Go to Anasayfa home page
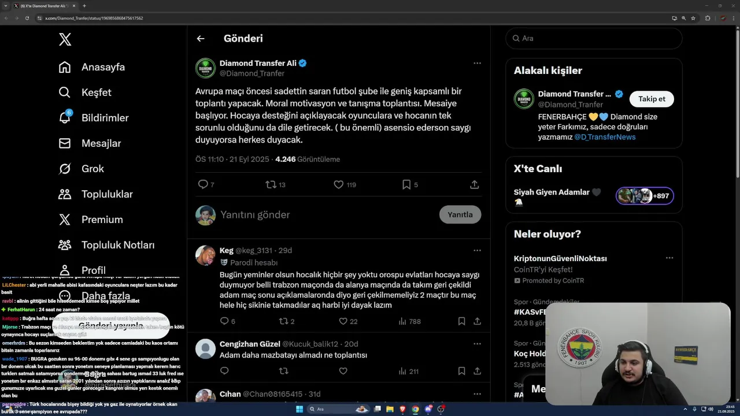The width and height of the screenshot is (740, 416). [91, 67]
